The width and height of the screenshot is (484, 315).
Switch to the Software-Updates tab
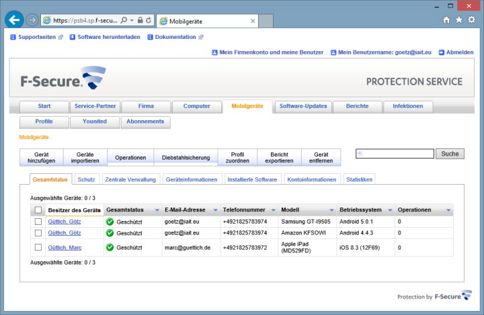click(x=302, y=106)
